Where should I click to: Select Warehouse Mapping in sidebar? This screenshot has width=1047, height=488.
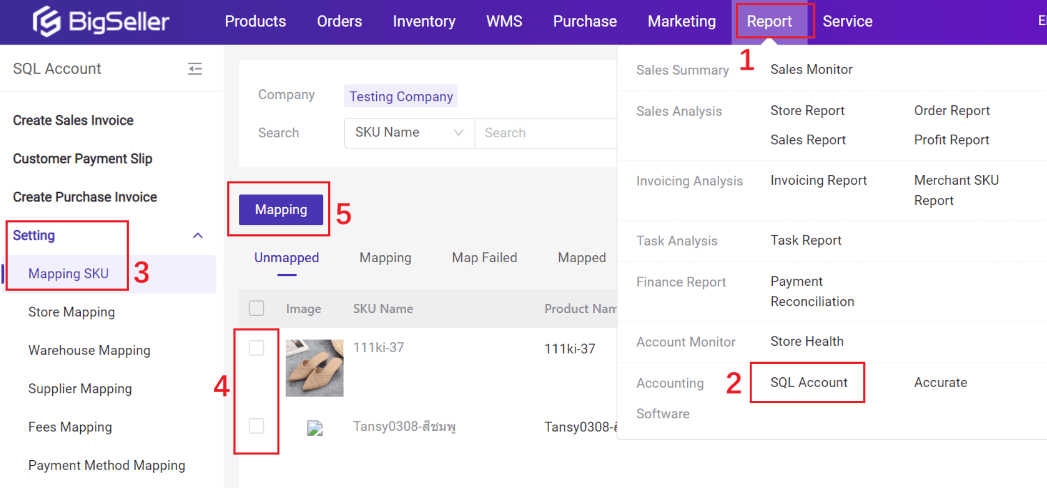[89, 351]
